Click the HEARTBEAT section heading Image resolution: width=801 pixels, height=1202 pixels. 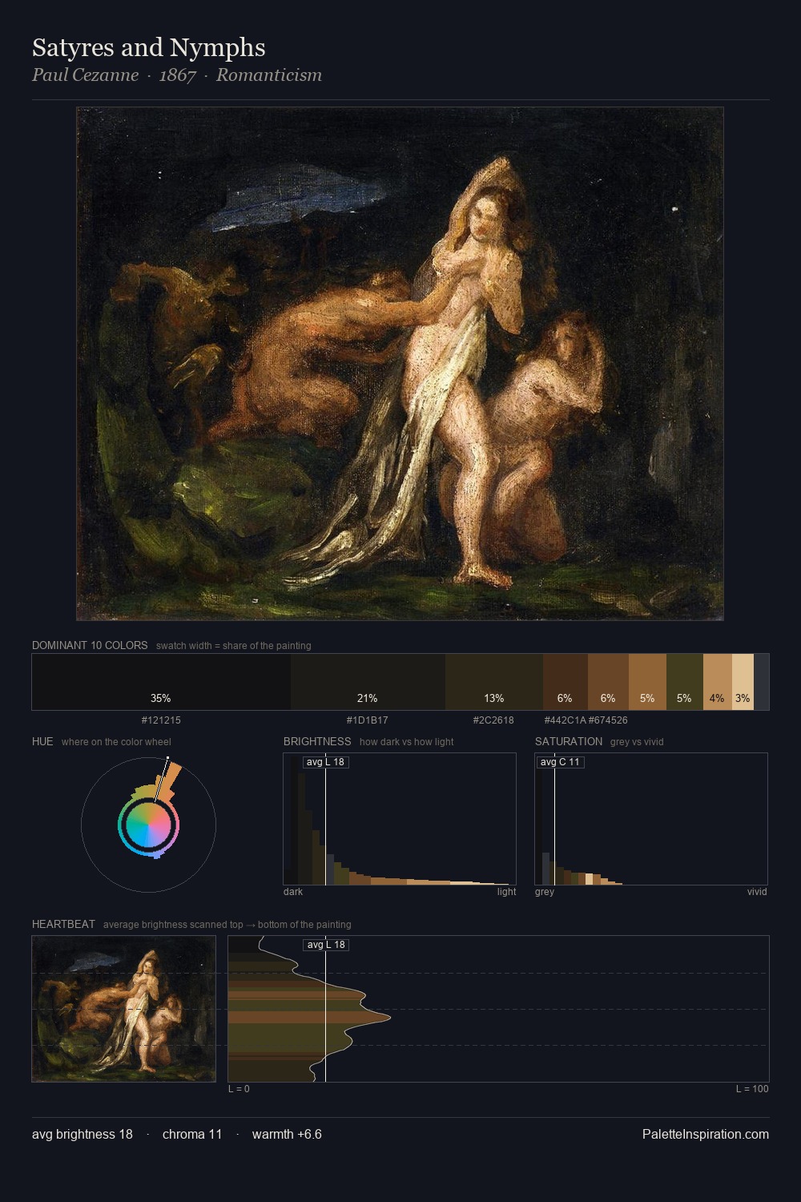pyautogui.click(x=63, y=924)
